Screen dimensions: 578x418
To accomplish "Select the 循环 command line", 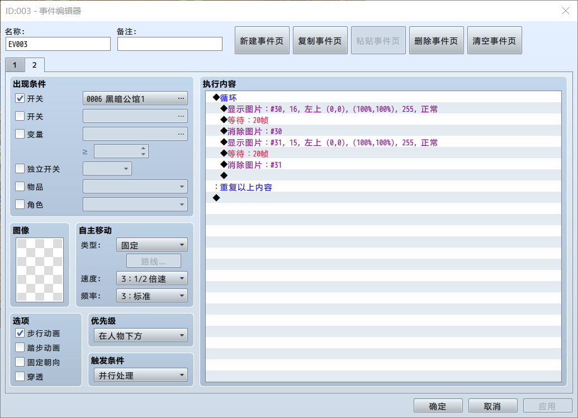I will (x=383, y=98).
